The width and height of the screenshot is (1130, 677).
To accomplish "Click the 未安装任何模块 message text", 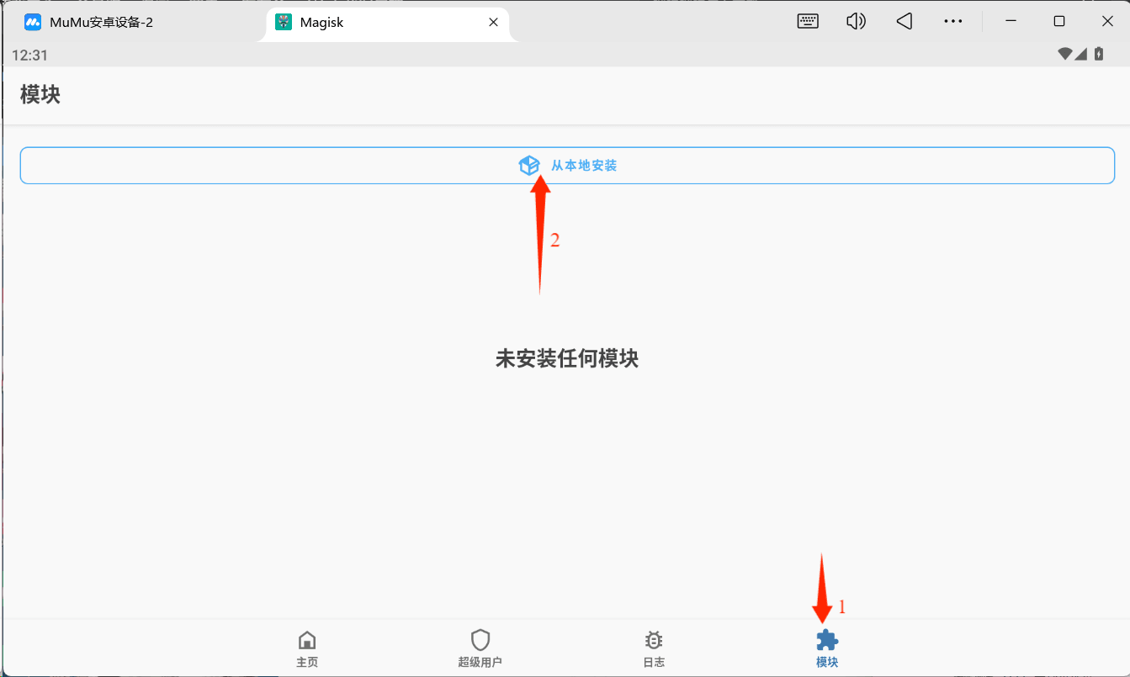I will click(x=567, y=359).
